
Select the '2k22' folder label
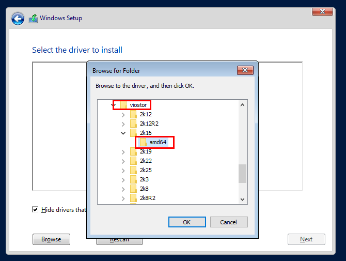(x=146, y=161)
